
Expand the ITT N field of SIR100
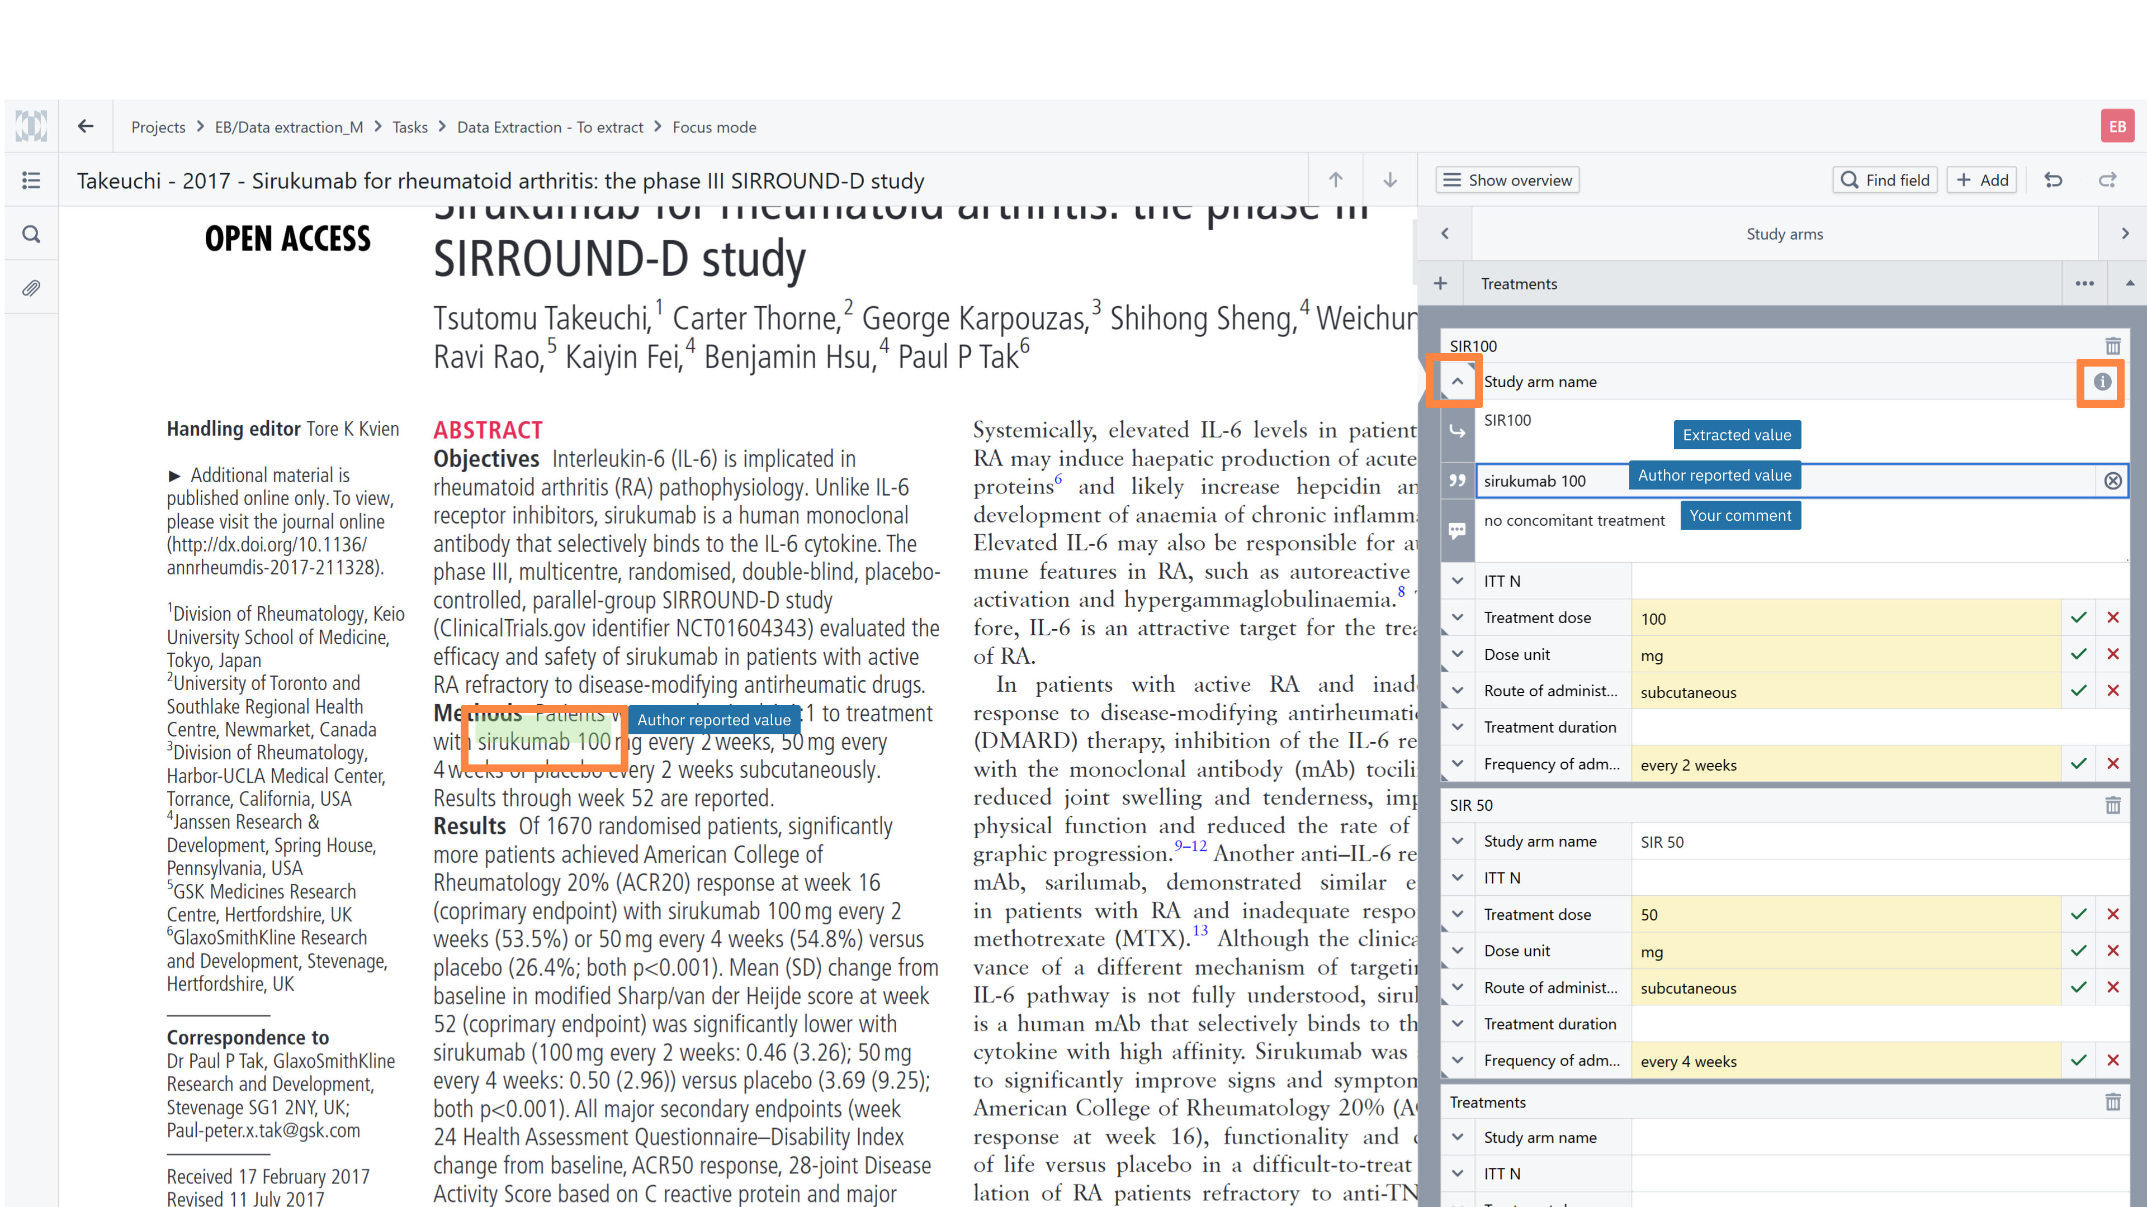pyautogui.click(x=1457, y=581)
